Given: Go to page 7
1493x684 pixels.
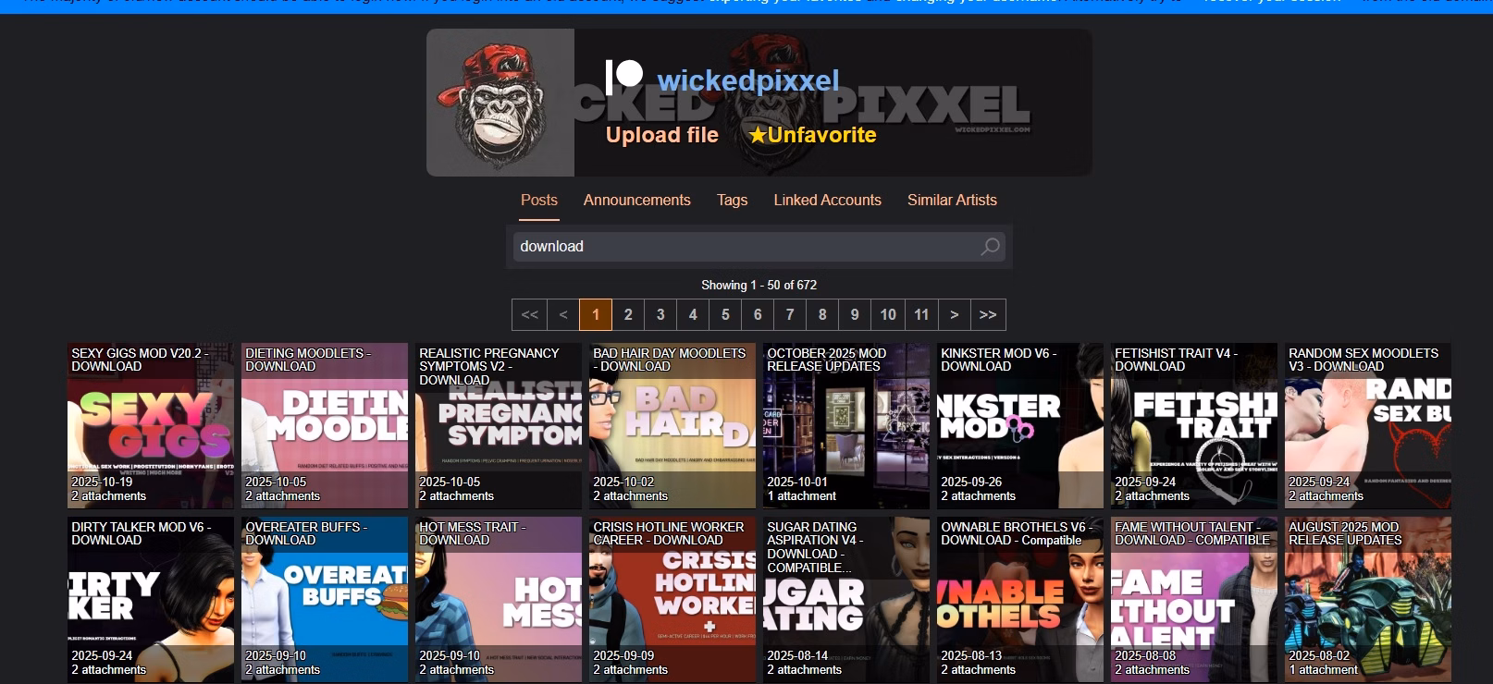Looking at the screenshot, I should pyautogui.click(x=790, y=314).
